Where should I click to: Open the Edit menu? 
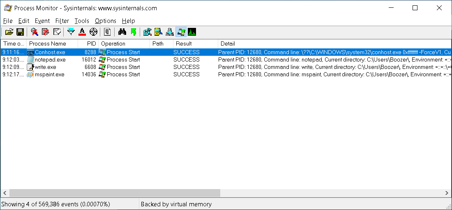click(24, 21)
